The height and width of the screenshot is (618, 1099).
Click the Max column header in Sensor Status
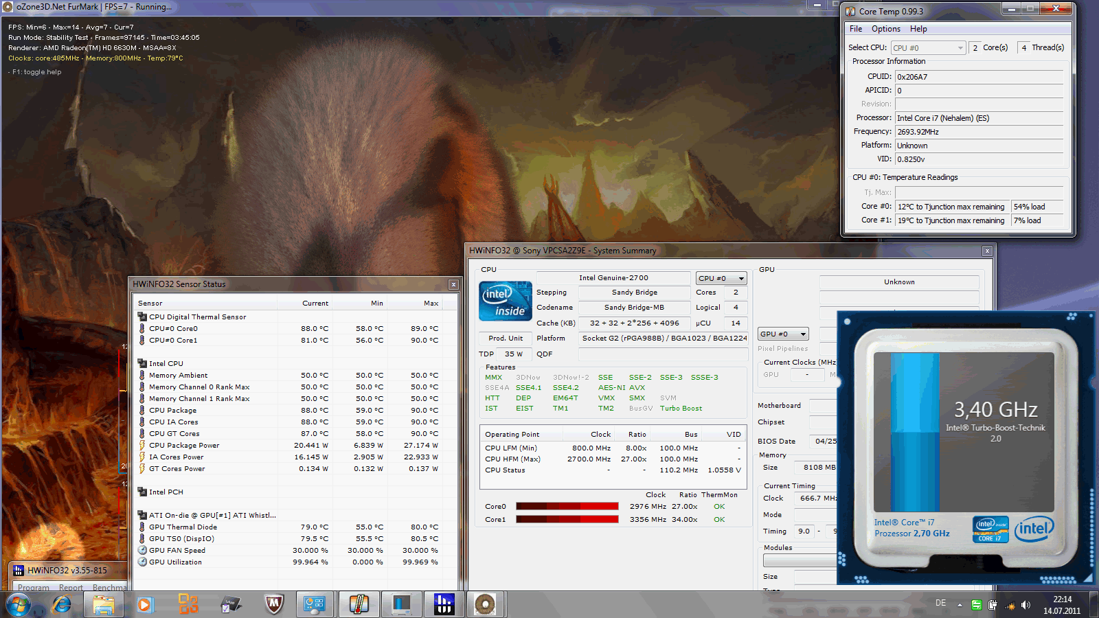tap(415, 303)
